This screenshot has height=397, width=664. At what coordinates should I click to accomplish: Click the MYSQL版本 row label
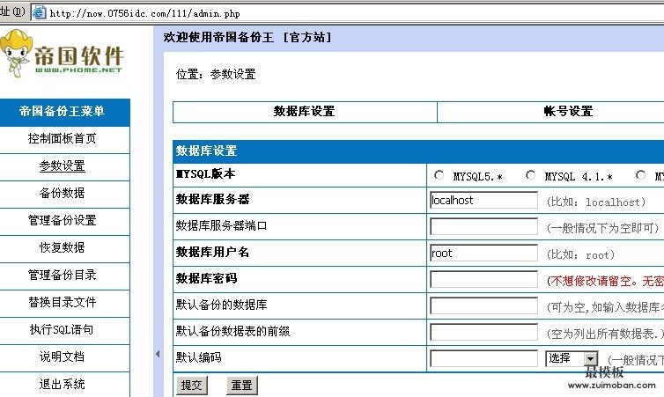pyautogui.click(x=206, y=174)
